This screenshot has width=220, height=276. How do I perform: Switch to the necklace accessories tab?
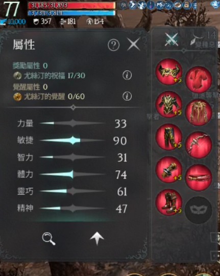(197, 39)
